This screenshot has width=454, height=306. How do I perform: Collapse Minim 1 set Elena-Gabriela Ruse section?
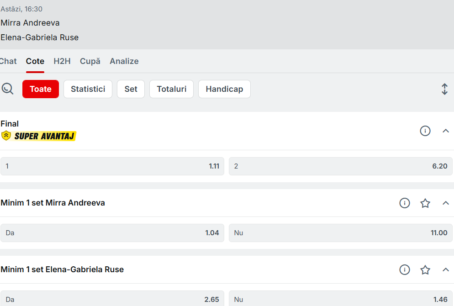click(446, 270)
